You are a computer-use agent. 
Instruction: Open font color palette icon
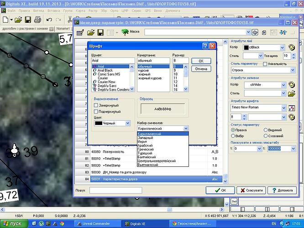click(291, 117)
